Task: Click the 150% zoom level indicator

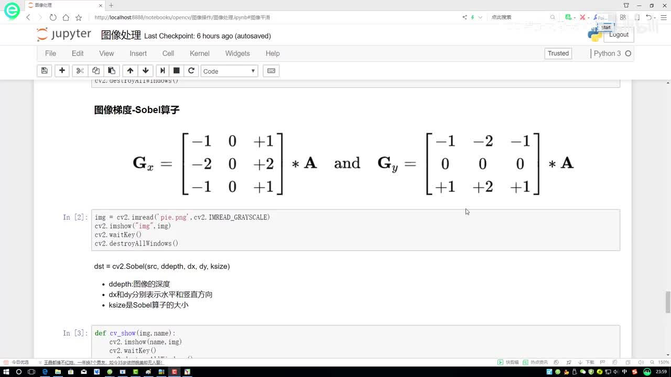Action: point(663,362)
